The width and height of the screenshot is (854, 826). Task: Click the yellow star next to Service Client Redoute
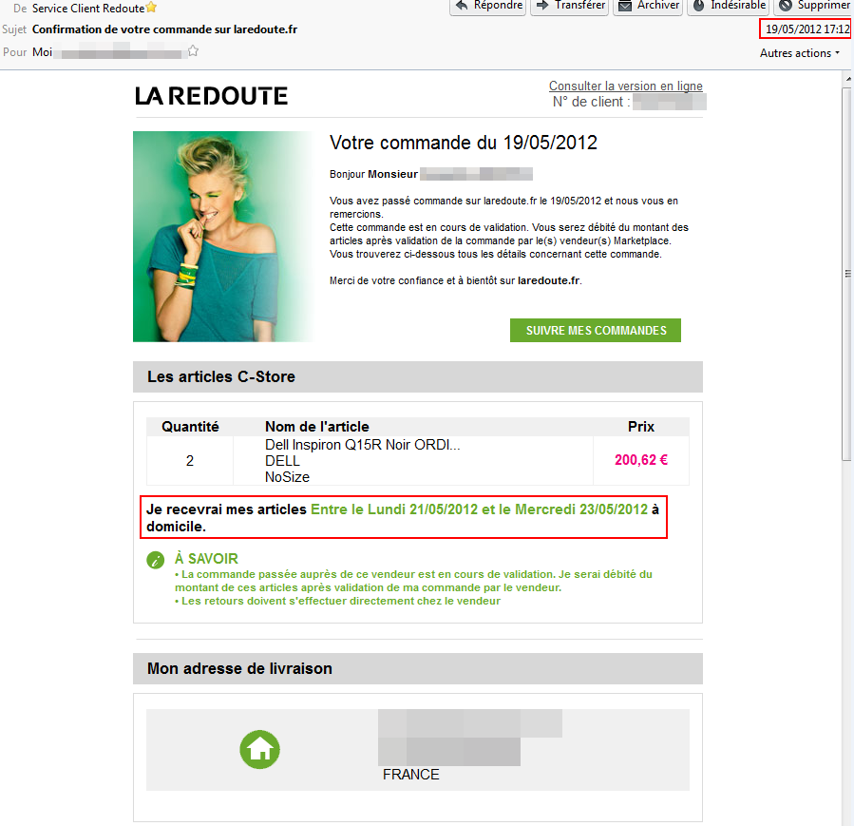[x=151, y=7]
